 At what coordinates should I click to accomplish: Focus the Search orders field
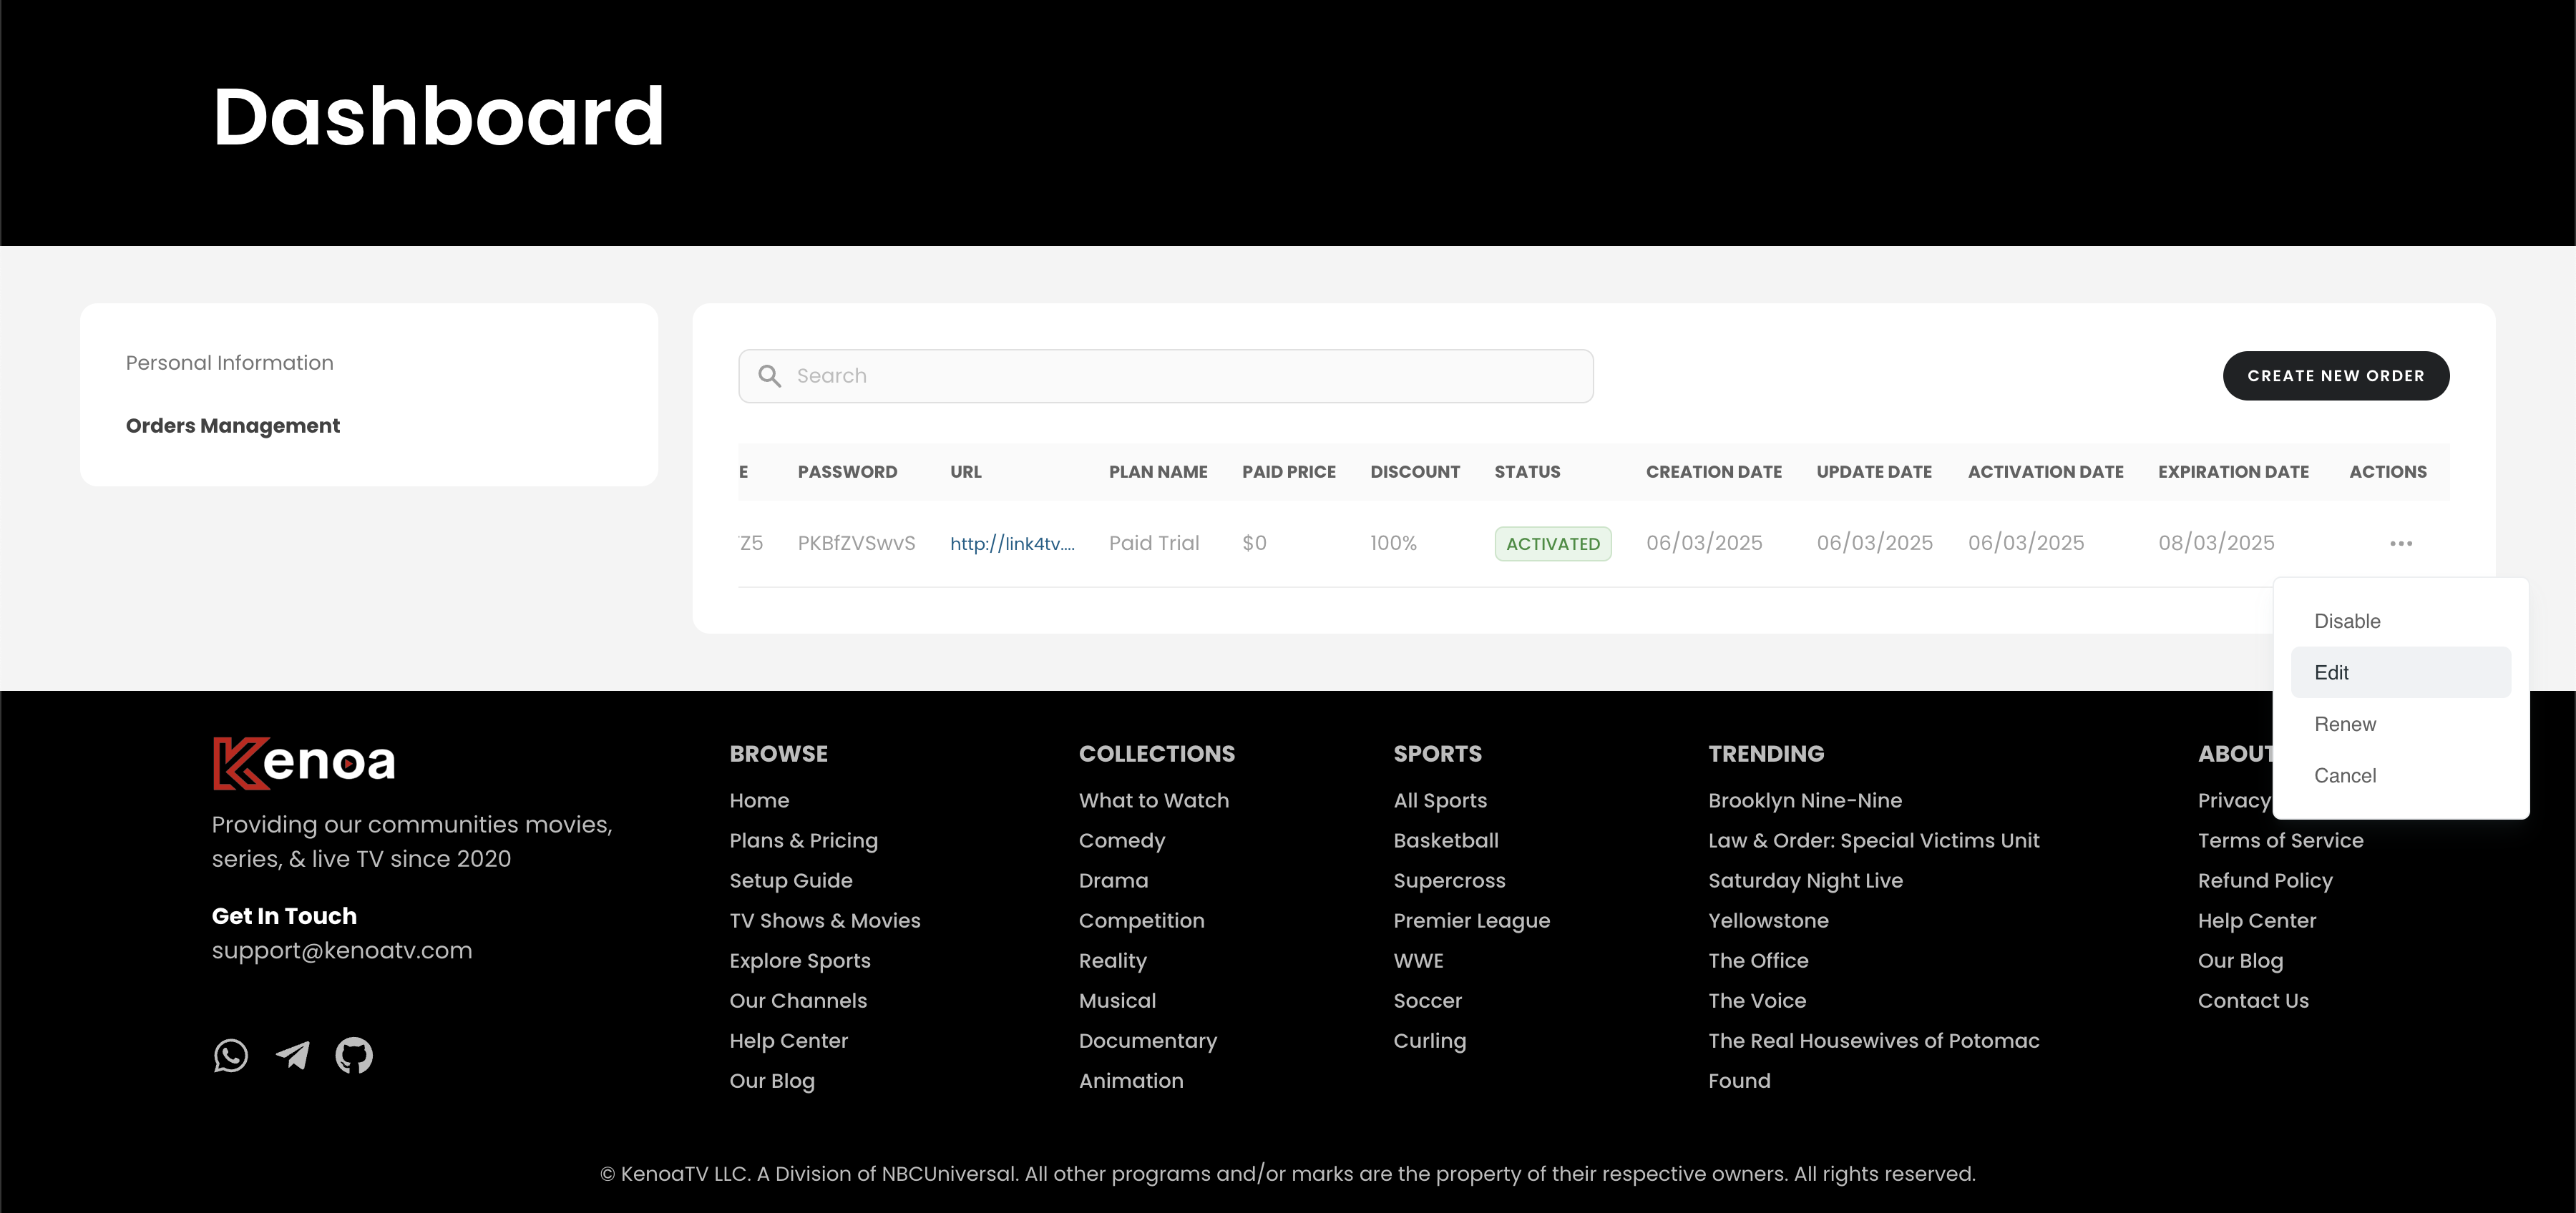point(1166,375)
